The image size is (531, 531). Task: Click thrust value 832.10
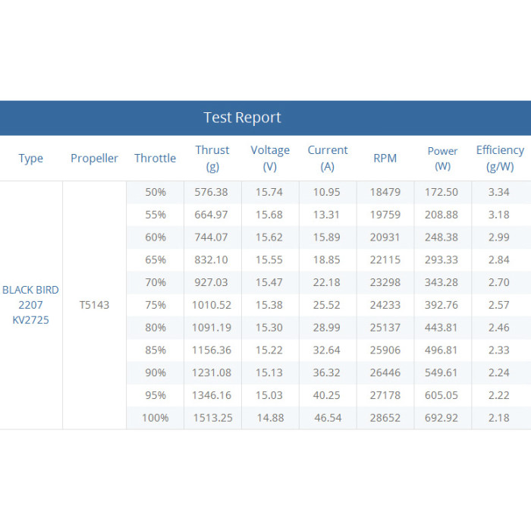click(x=211, y=259)
